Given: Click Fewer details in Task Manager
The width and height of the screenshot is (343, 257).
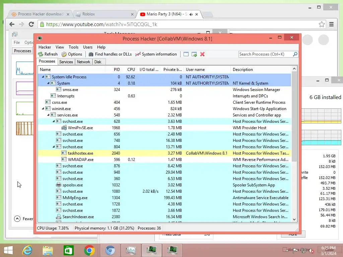Looking at the screenshot, I should 24,219.
